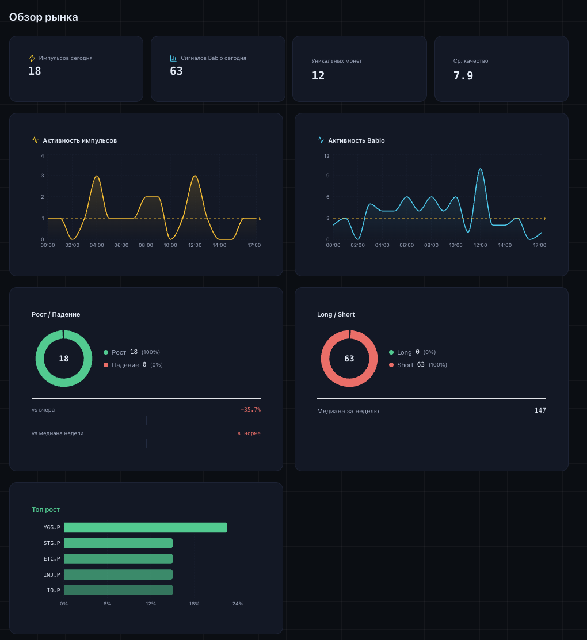Image resolution: width=587 pixels, height=640 pixels.
Task: Click the 12:00 peak on the Bablo chart
Action: [x=480, y=170]
